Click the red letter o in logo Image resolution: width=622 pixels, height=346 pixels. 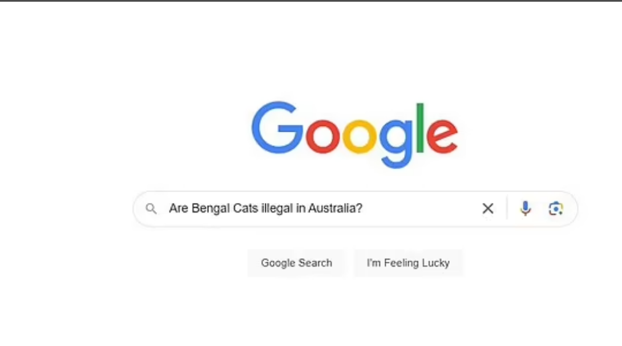tap(322, 136)
